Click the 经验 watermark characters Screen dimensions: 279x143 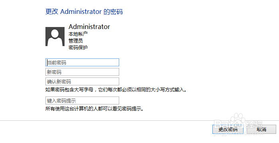pos(254,124)
